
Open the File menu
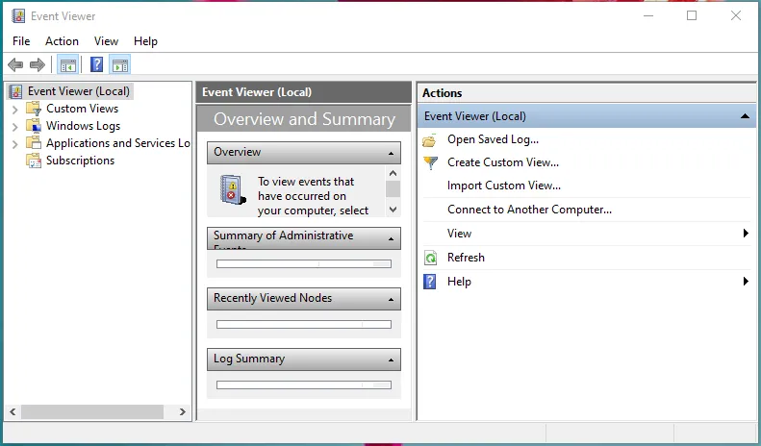(x=21, y=41)
